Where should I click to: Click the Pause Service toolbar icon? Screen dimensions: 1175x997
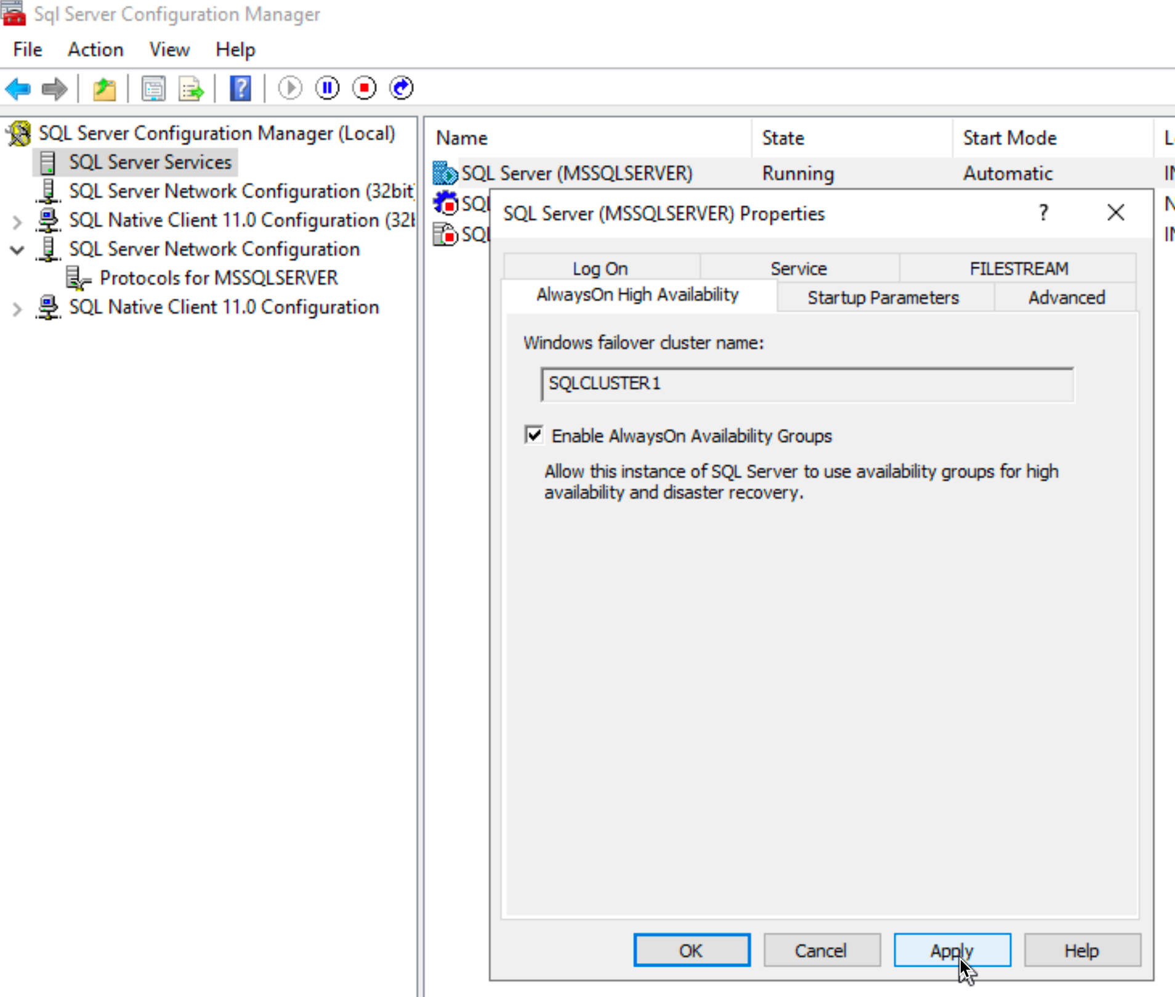click(x=327, y=88)
